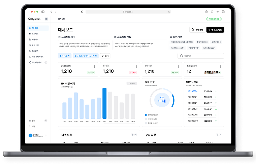This screenshot has width=256, height=165.
Task: Select 알림 in the sidebar menu
Action: tap(33, 120)
